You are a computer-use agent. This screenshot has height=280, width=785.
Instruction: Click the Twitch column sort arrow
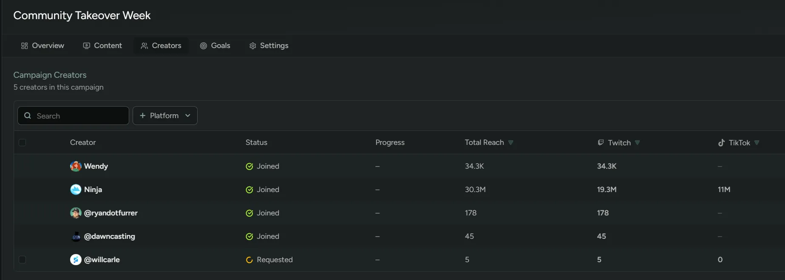[637, 142]
